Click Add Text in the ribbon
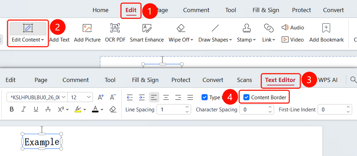The width and height of the screenshot is (357, 156). 59,40
